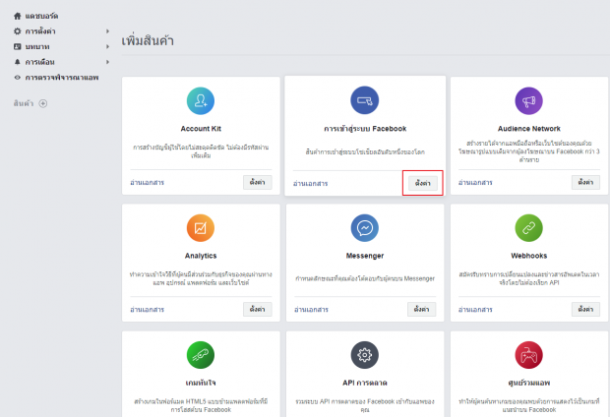Open แดชบอร์ด in the sidebar
The height and width of the screenshot is (417, 610).
click(x=41, y=16)
